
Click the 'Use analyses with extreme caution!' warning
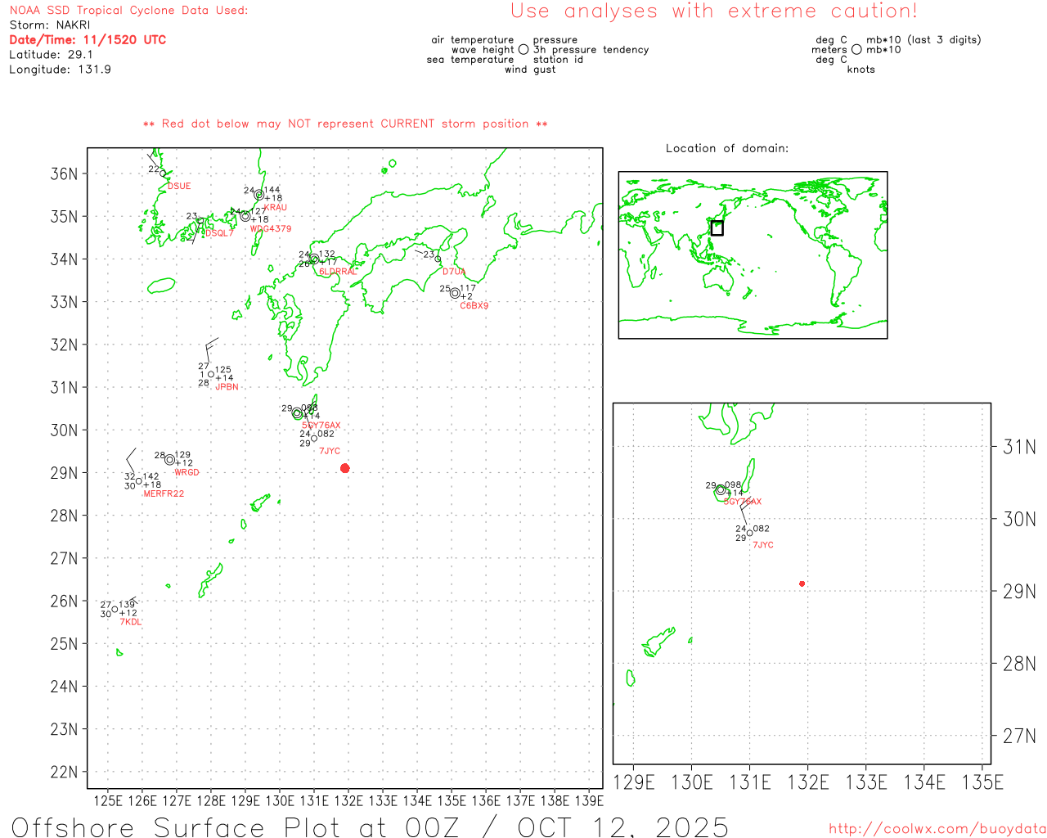pos(714,11)
